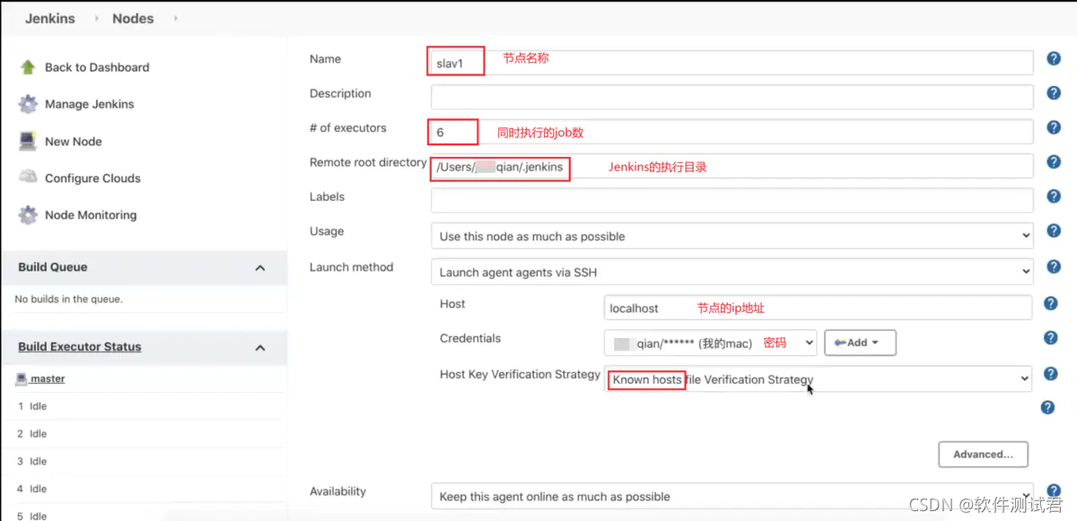The height and width of the screenshot is (521, 1077).
Task: Go to the Nodes breadcrumb
Action: pos(133,18)
